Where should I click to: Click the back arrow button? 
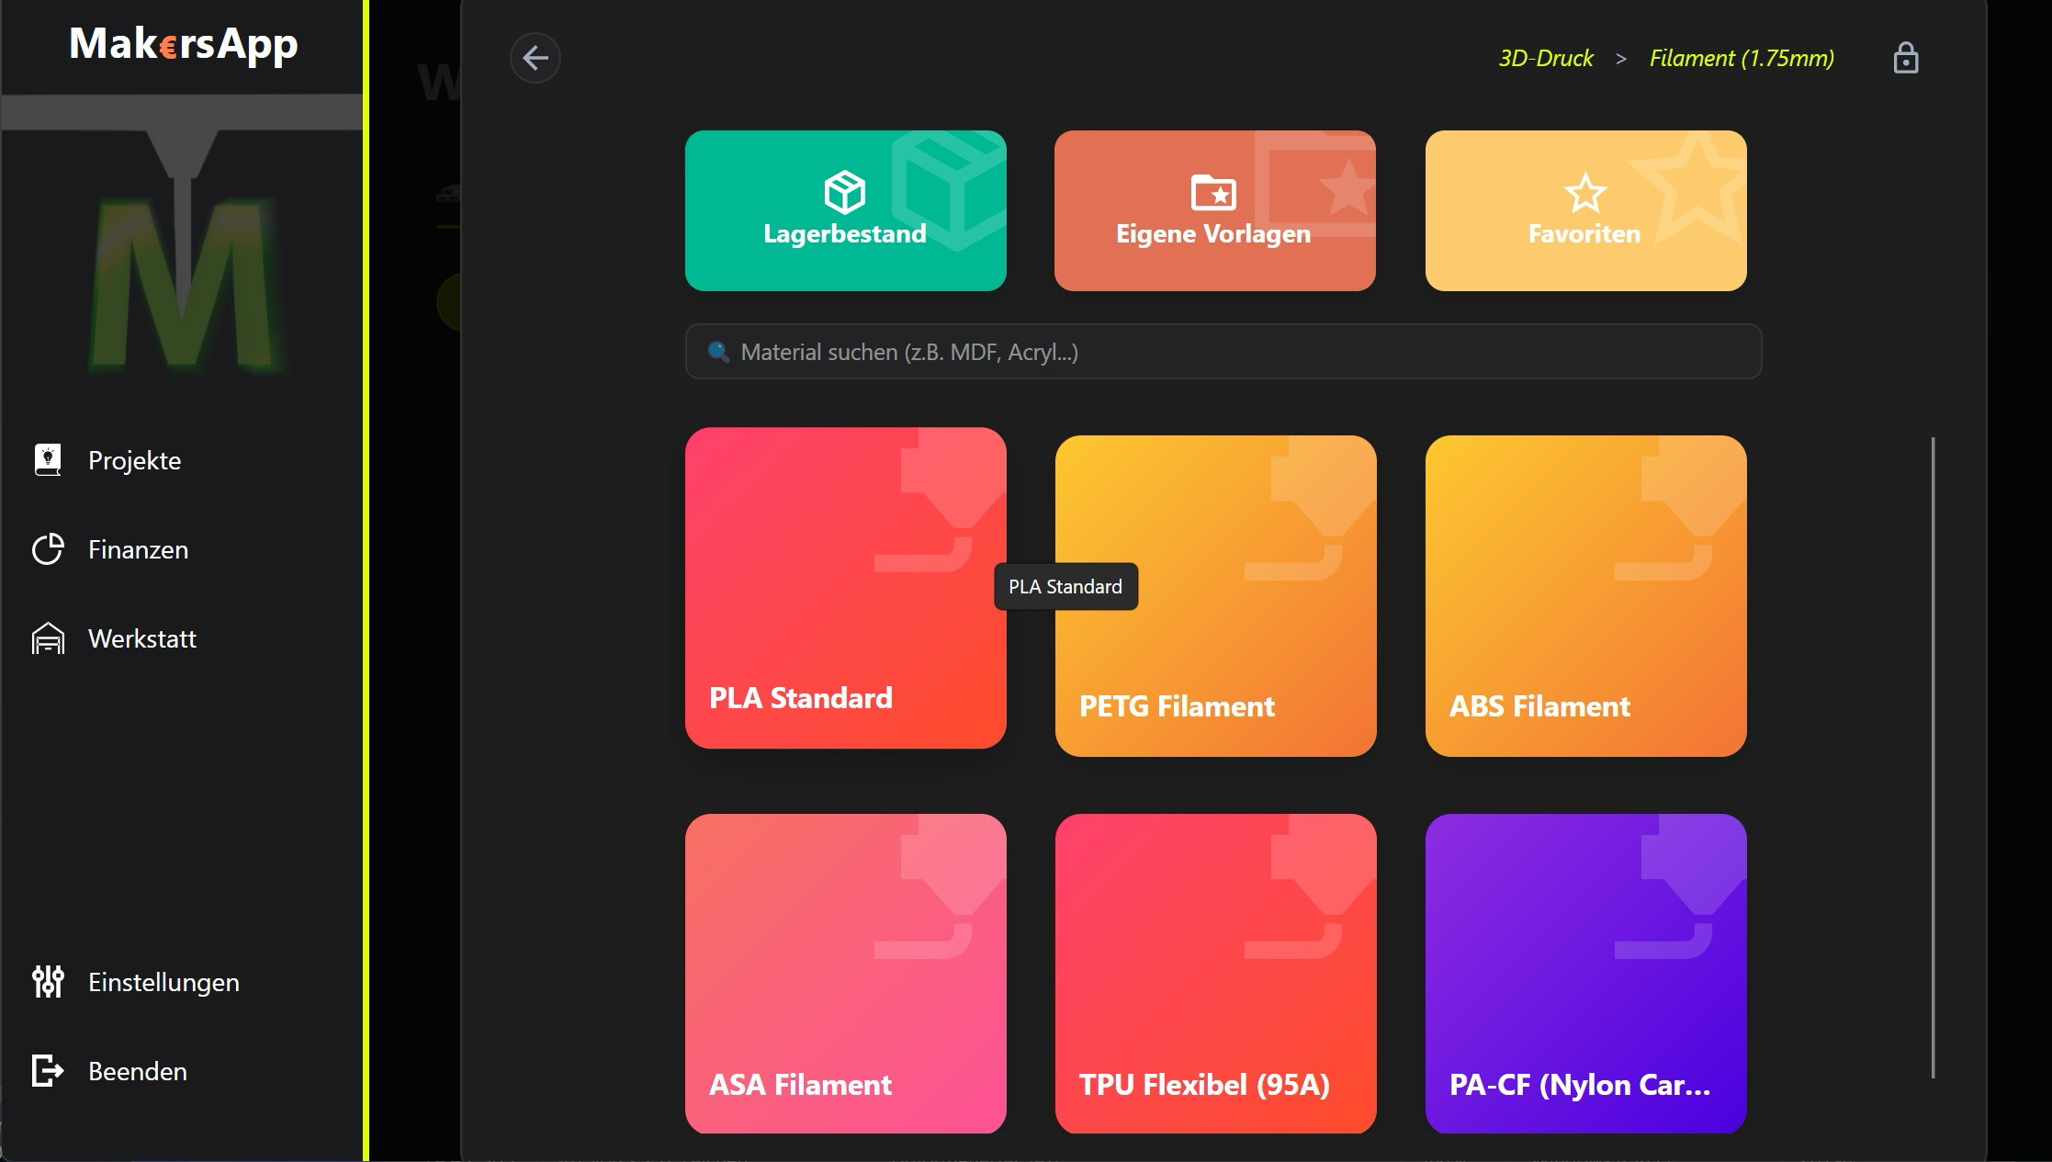click(x=536, y=58)
